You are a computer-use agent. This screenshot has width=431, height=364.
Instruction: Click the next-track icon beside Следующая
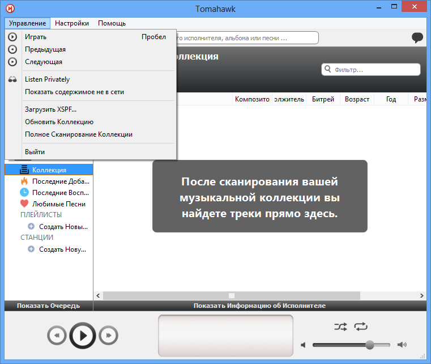[x=12, y=62]
